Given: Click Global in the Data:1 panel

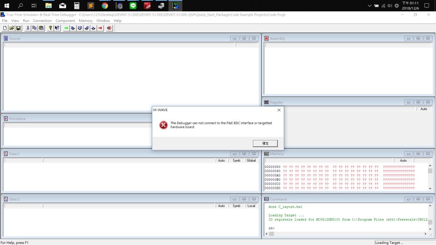Looking at the screenshot, I should tap(251, 160).
